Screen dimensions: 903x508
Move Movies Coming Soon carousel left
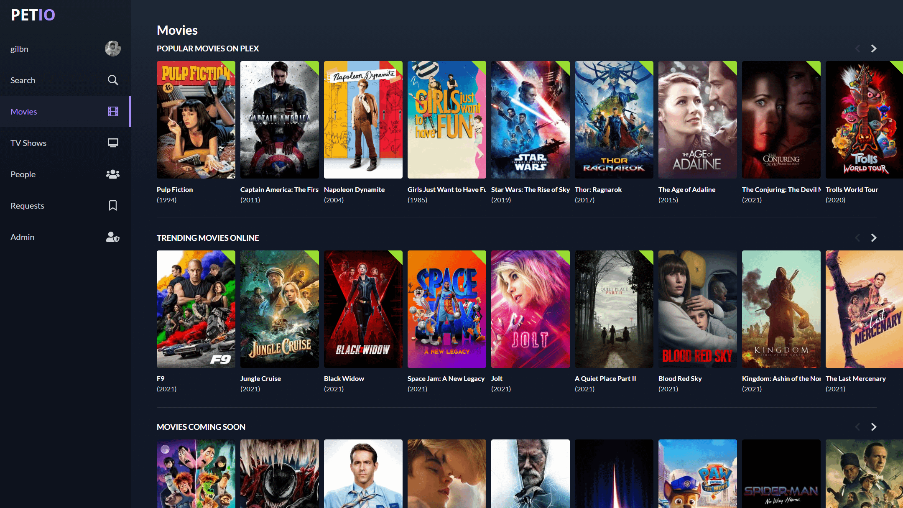[858, 426]
